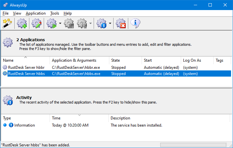
Task: Sort by State column header
Action: click(x=125, y=60)
